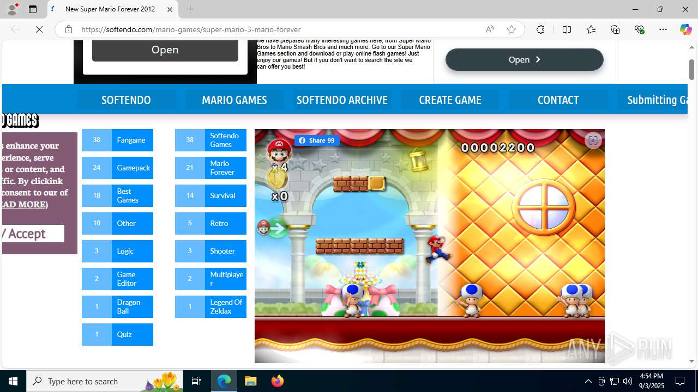Browse Multiplayer category
This screenshot has height=392, width=698.
(210, 279)
